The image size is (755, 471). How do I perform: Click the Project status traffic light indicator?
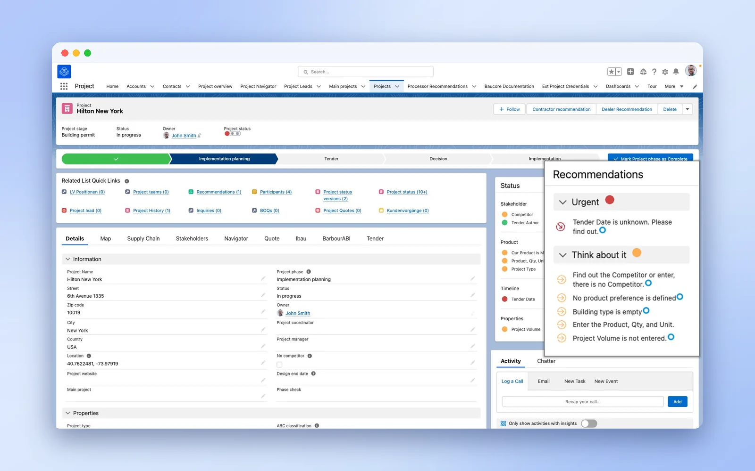click(x=232, y=134)
